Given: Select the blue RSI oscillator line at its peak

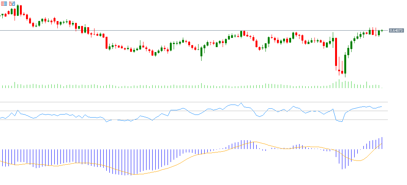Looking at the screenshot, I should click(241, 103).
